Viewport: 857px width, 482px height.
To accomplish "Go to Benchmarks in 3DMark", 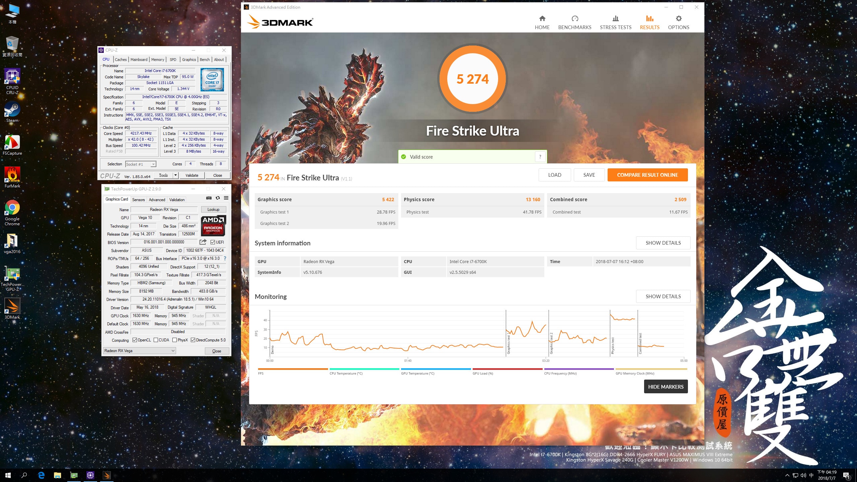I will click(x=574, y=22).
